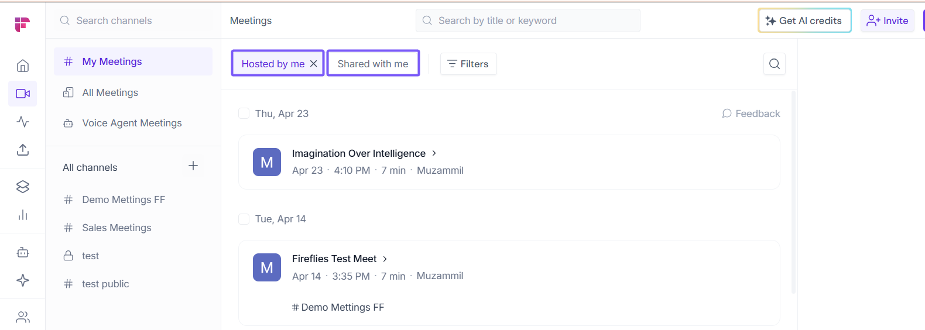Expand Imagination Over Intelligence meeting chevron
This screenshot has height=330, width=925.
point(434,153)
